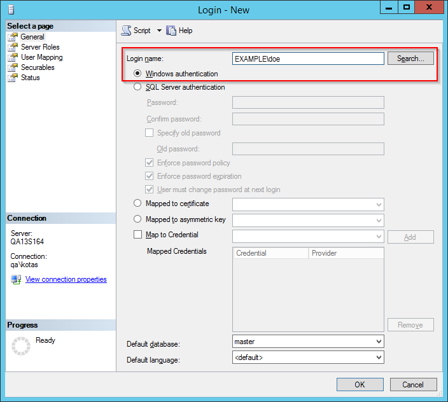Click the Securables page icon
Viewport: 448px width, 402px height.
(13, 67)
